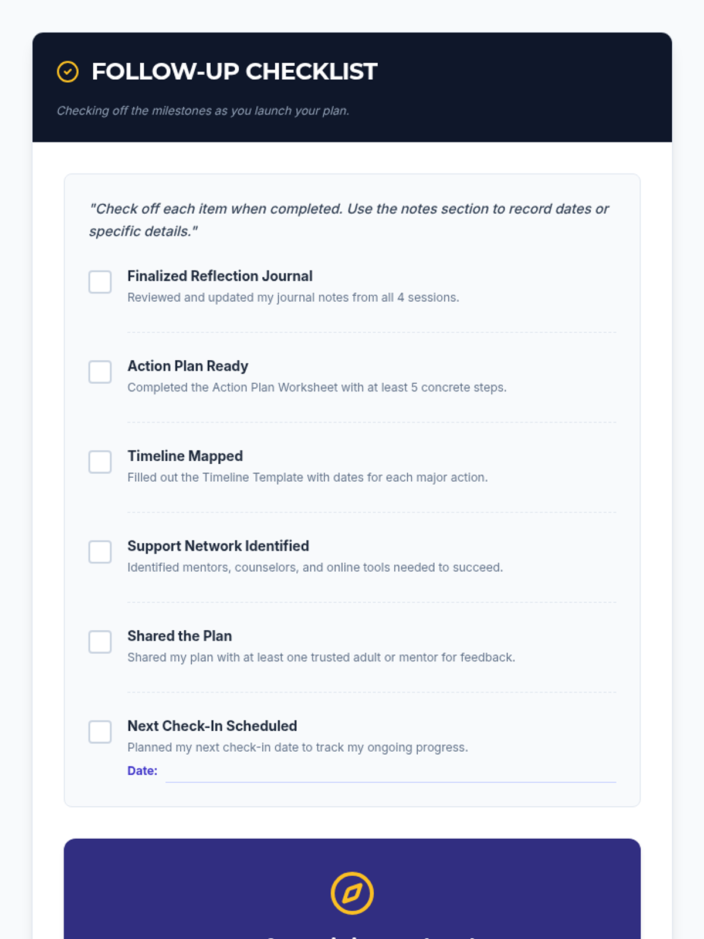The width and height of the screenshot is (704, 939).
Task: Click the gold compass icon
Action: 352,893
